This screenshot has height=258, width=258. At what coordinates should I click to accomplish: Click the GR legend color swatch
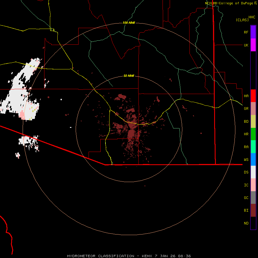click(x=253, y=108)
